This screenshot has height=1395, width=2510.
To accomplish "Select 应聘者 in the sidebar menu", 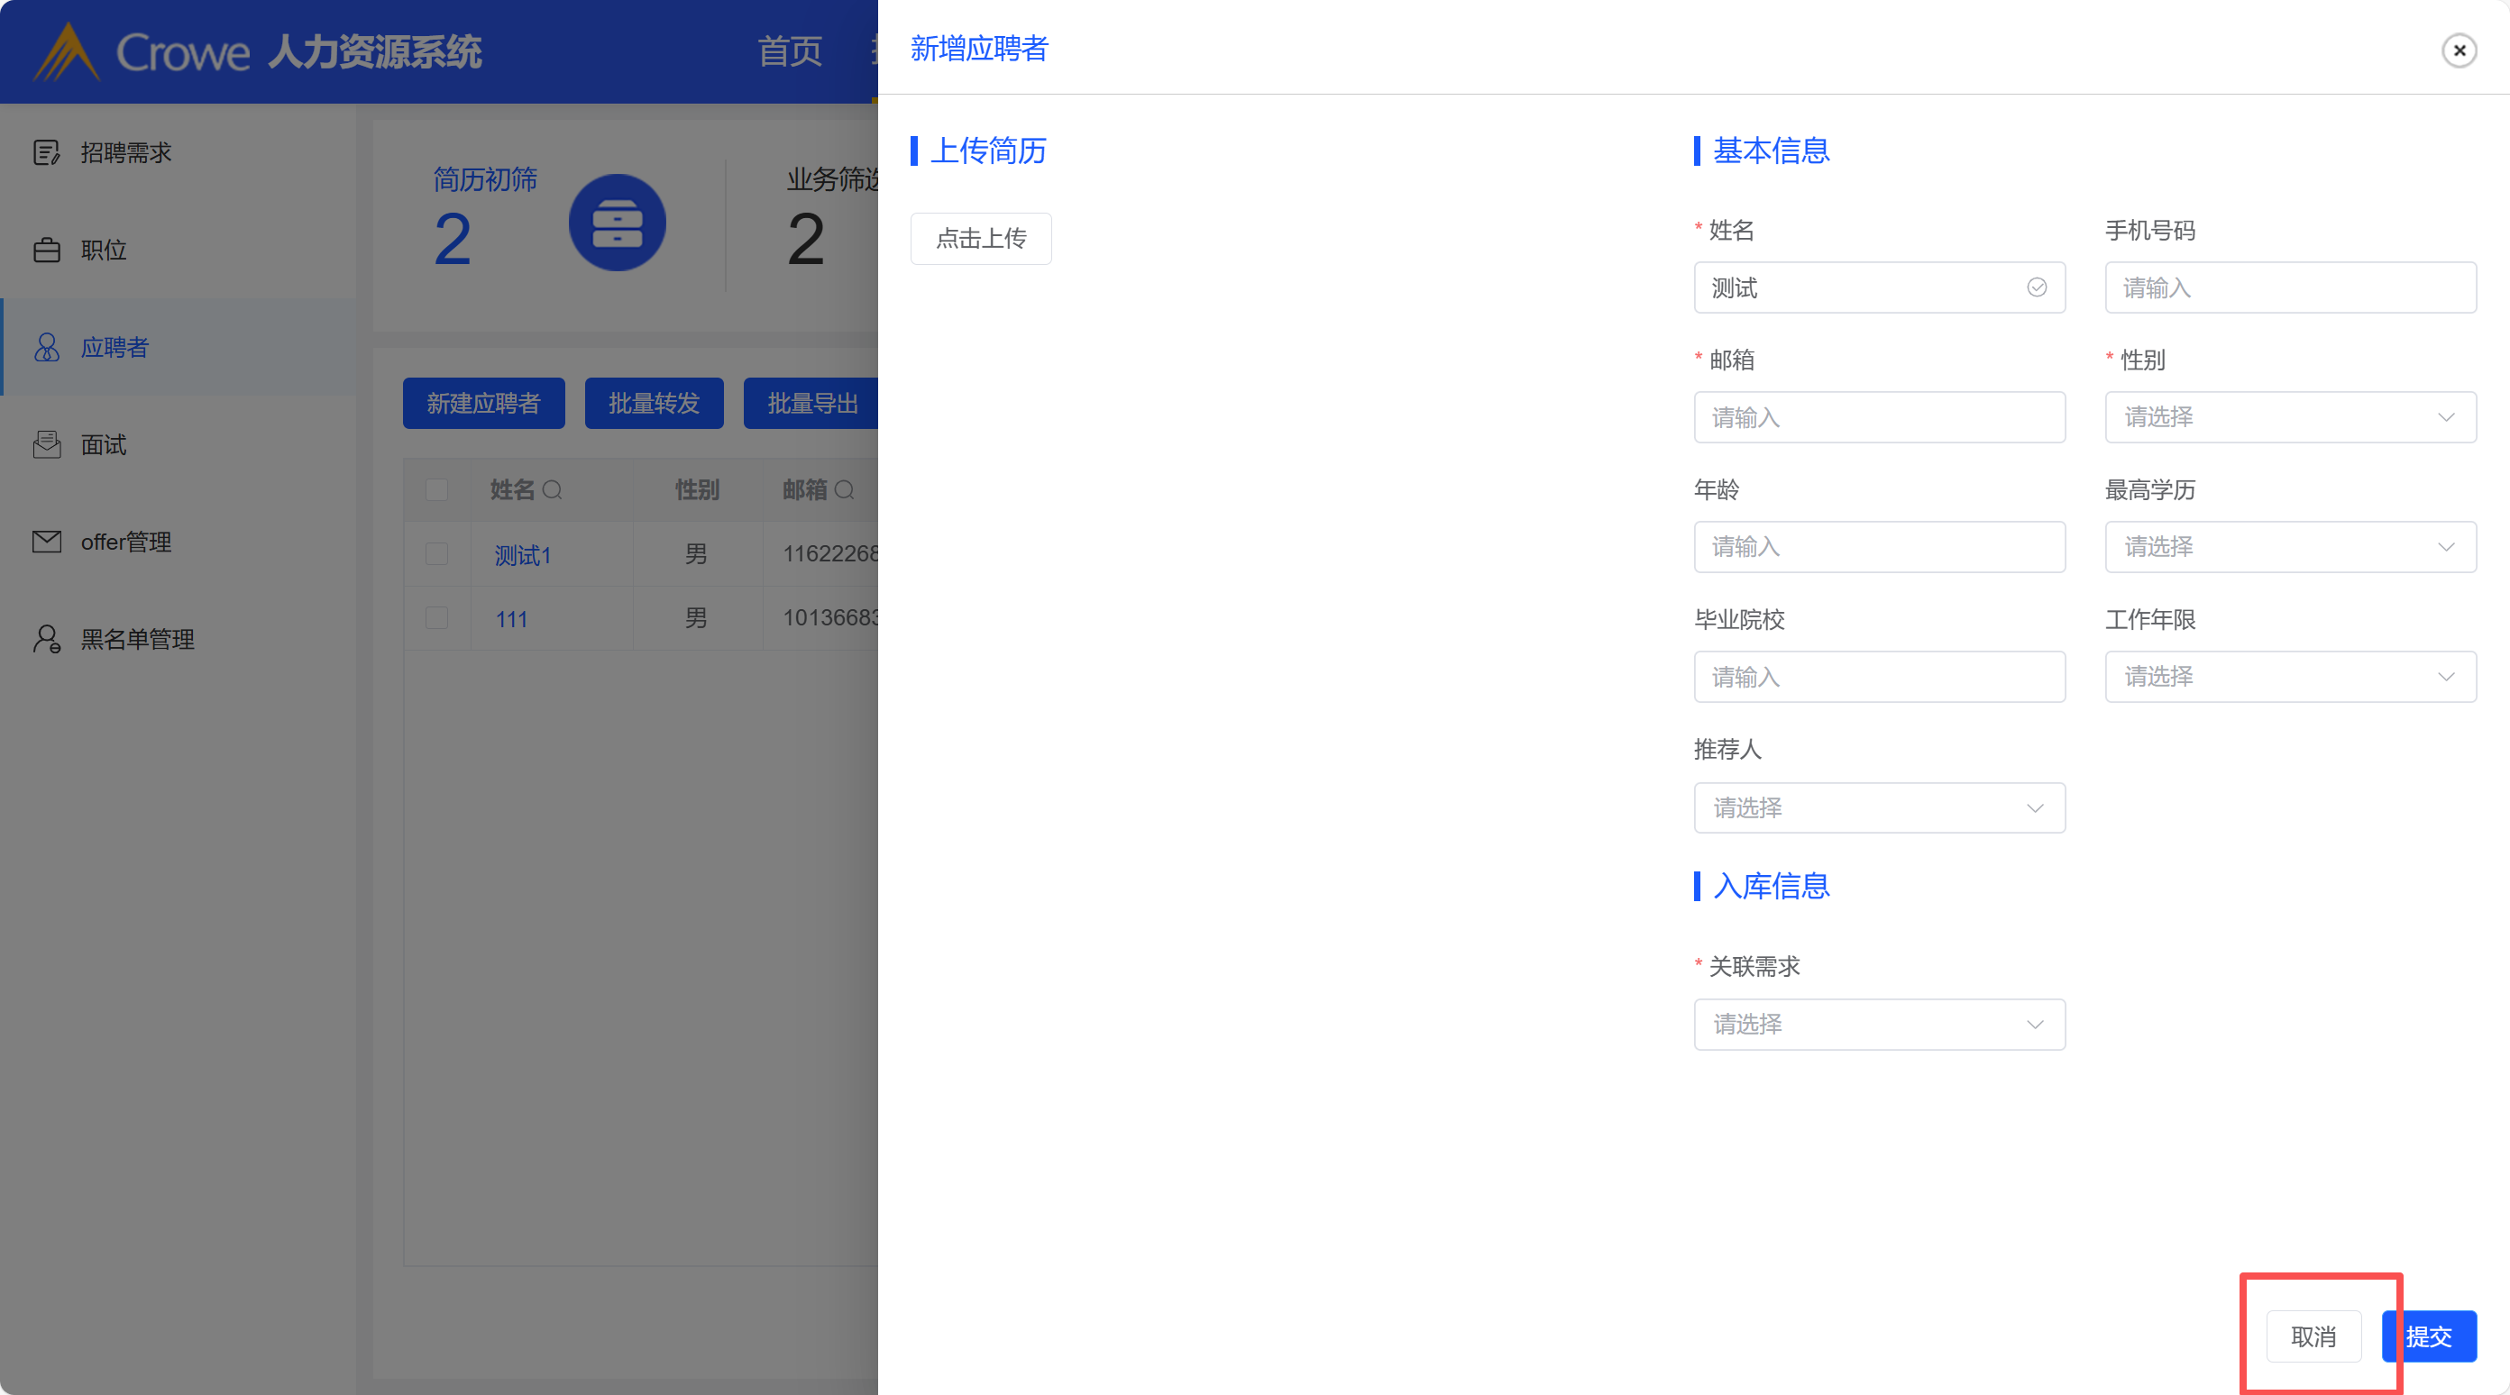I will click(115, 348).
